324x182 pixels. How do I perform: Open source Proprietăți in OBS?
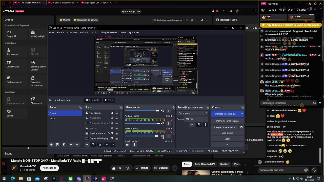(x=92, y=100)
